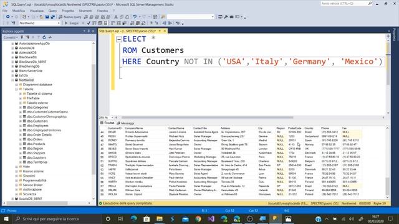Viewport: 399px width, 224px height.
Task: Expand the dbo.Orders table node
Action: [21, 139]
